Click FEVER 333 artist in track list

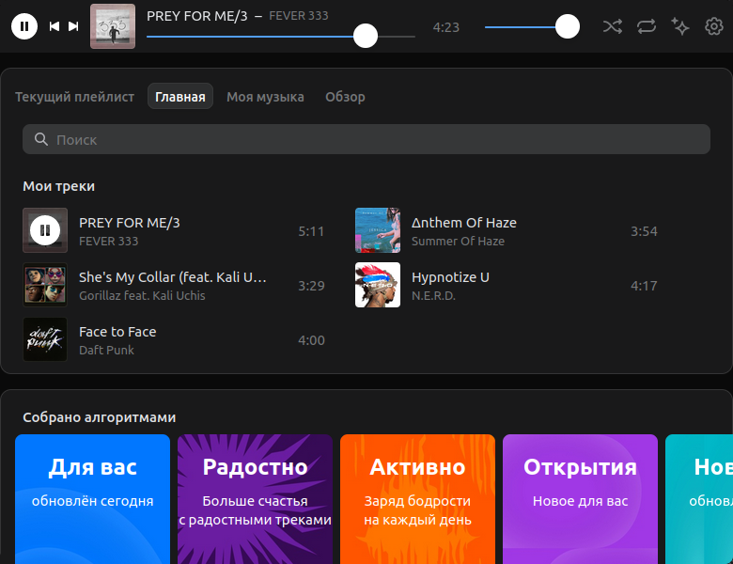tap(108, 242)
